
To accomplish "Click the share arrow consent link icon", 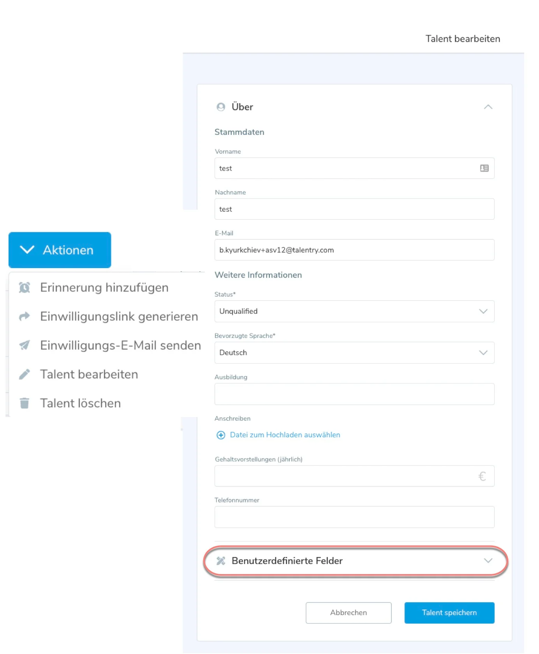I will pyautogui.click(x=25, y=316).
